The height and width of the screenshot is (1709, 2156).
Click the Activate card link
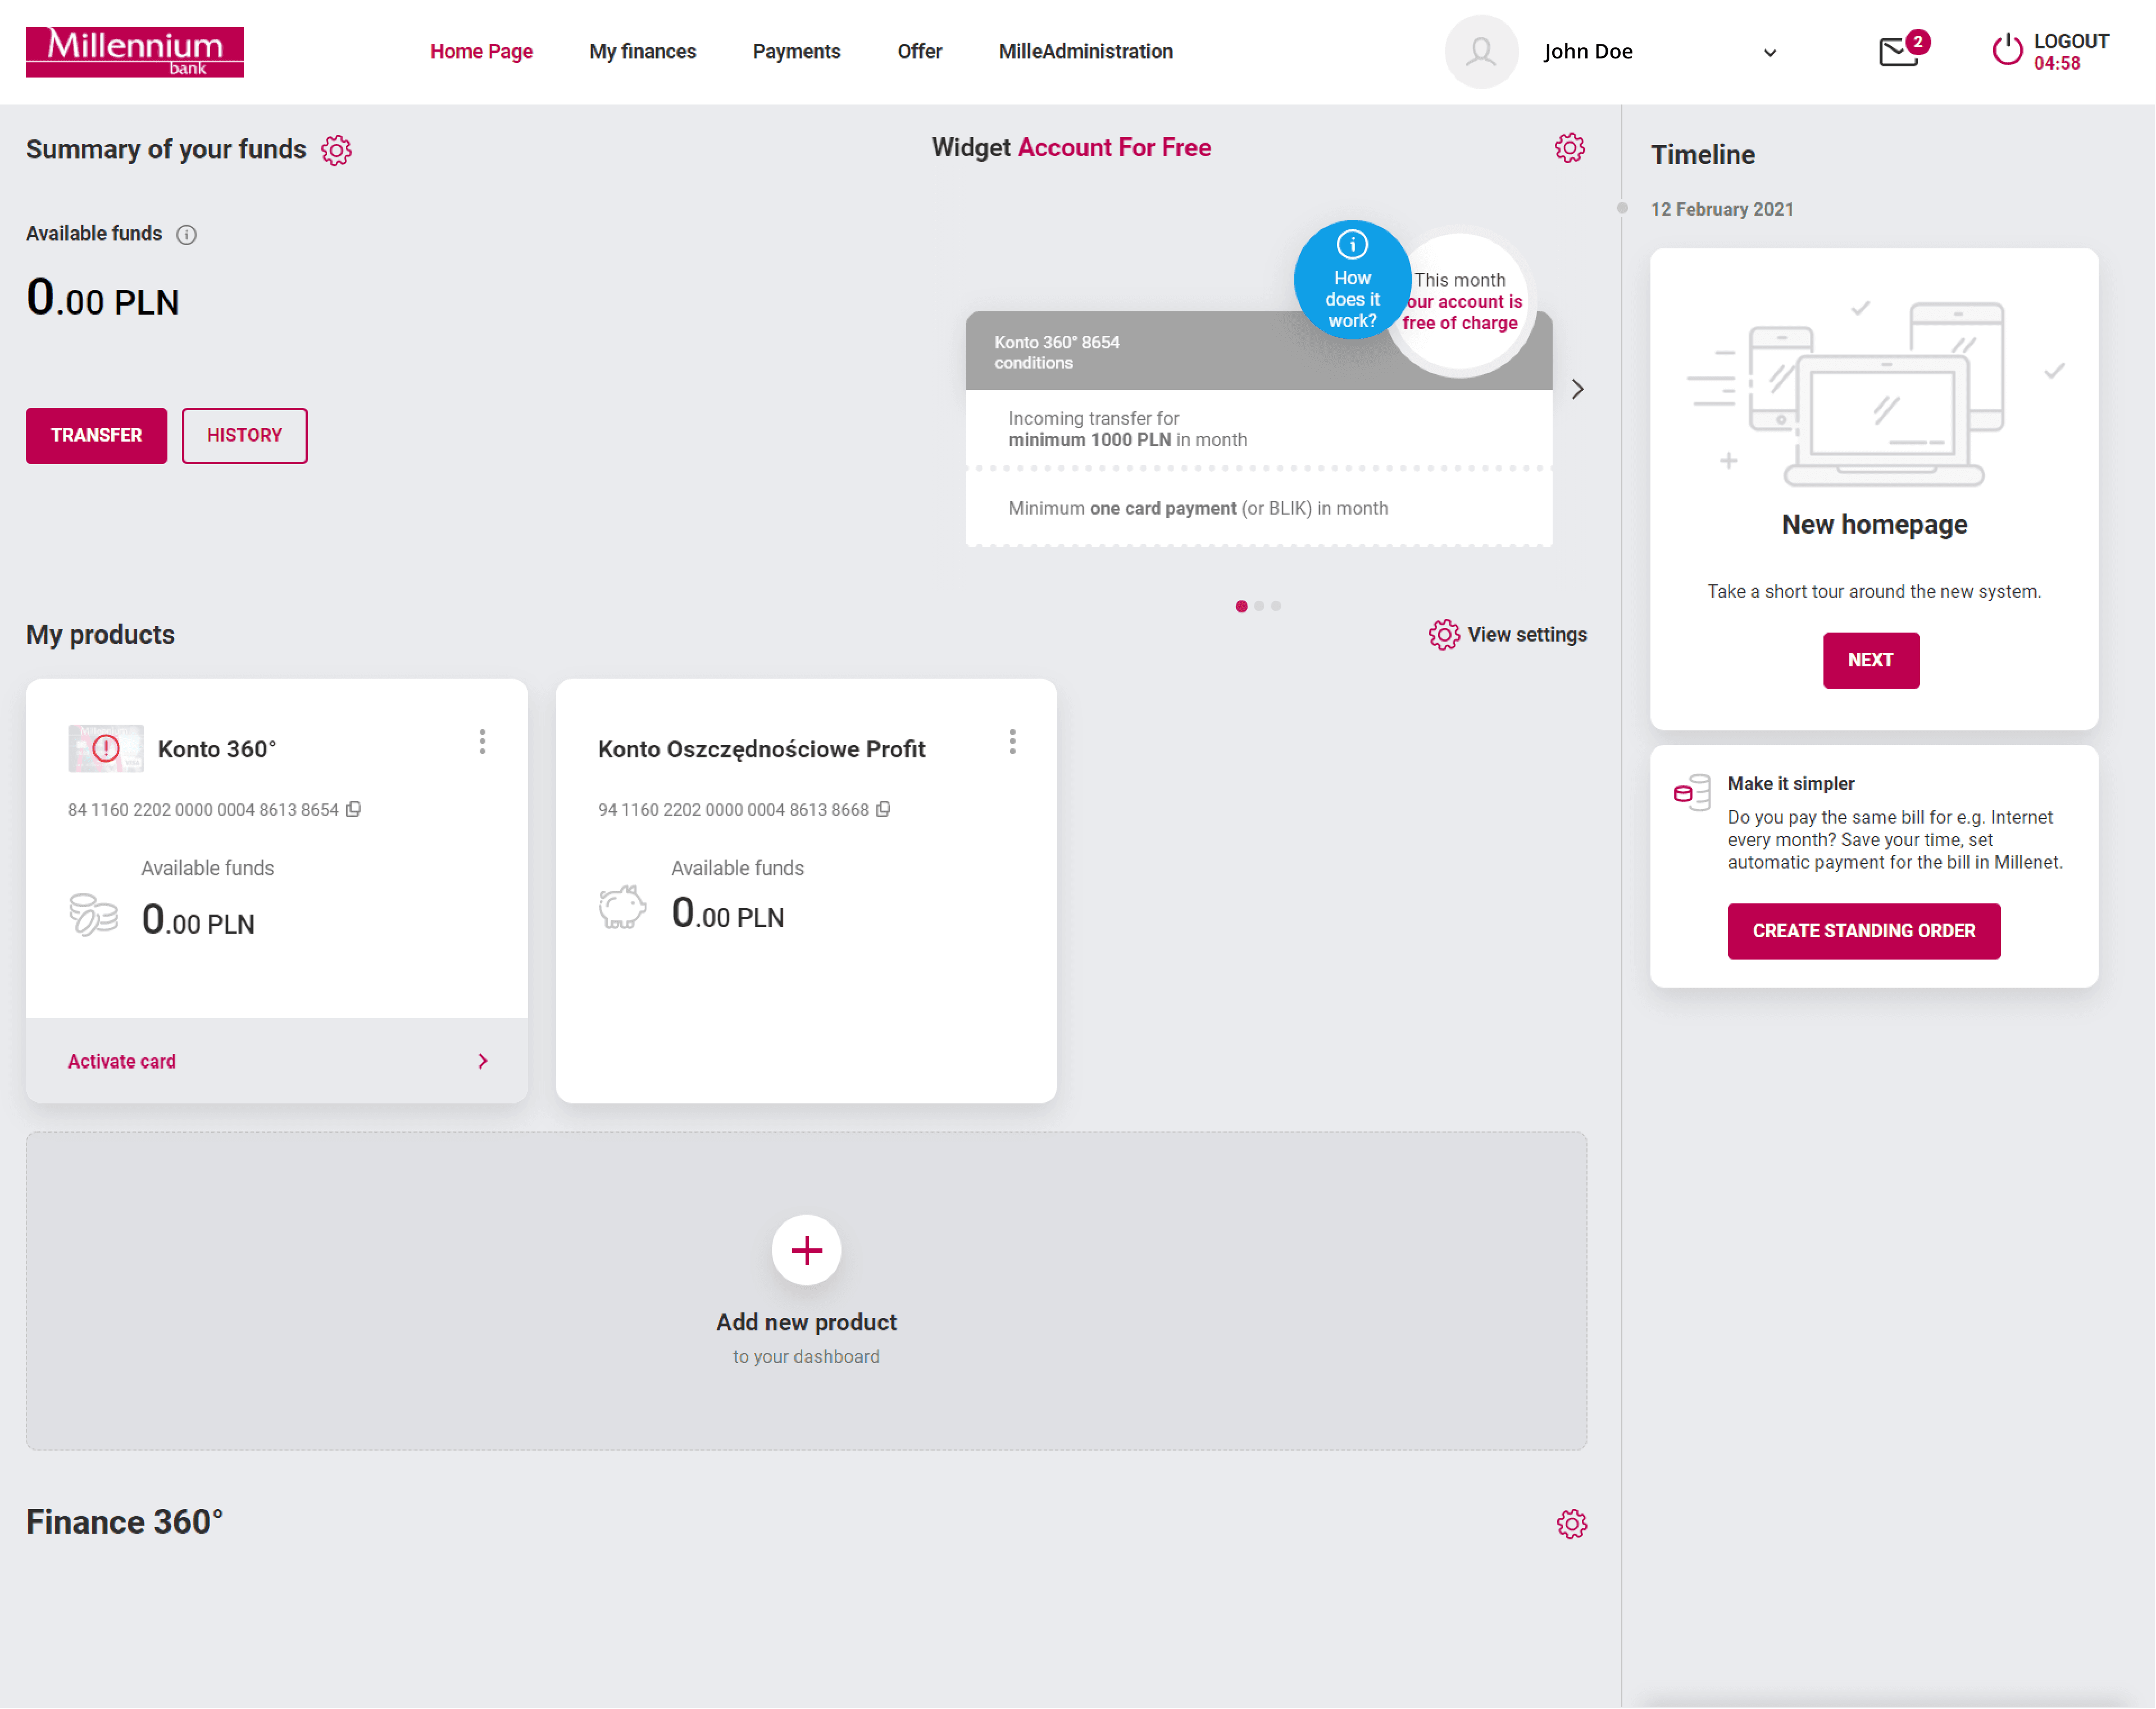tap(122, 1061)
